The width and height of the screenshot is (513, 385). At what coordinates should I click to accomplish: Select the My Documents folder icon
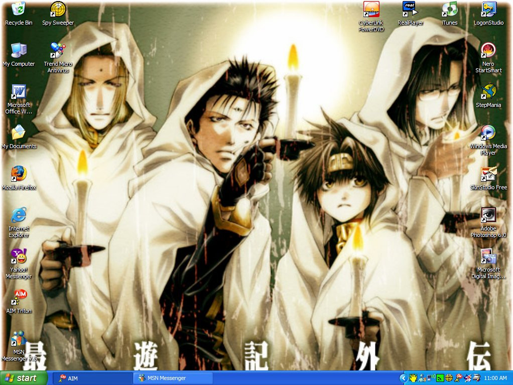(x=19, y=137)
